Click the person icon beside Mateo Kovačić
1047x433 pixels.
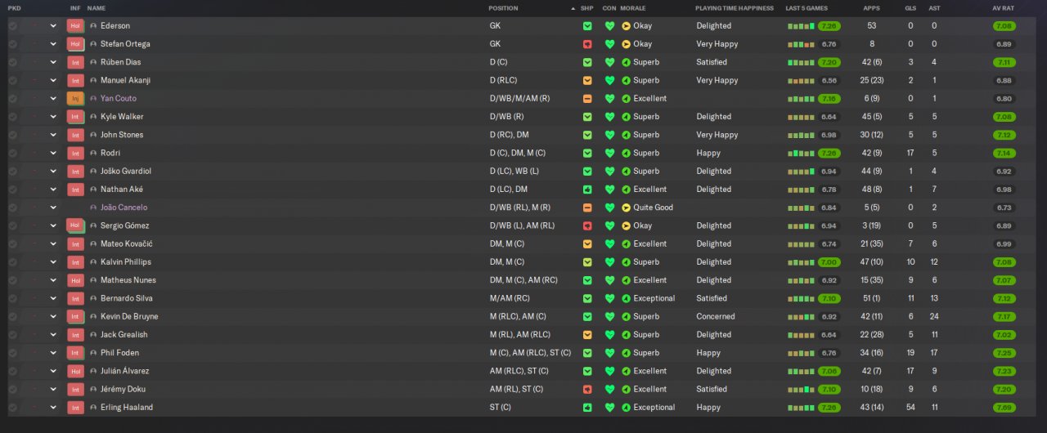click(93, 243)
